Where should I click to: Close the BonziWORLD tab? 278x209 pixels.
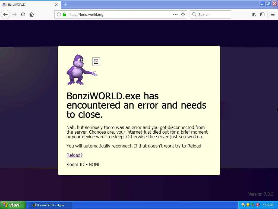56,5
